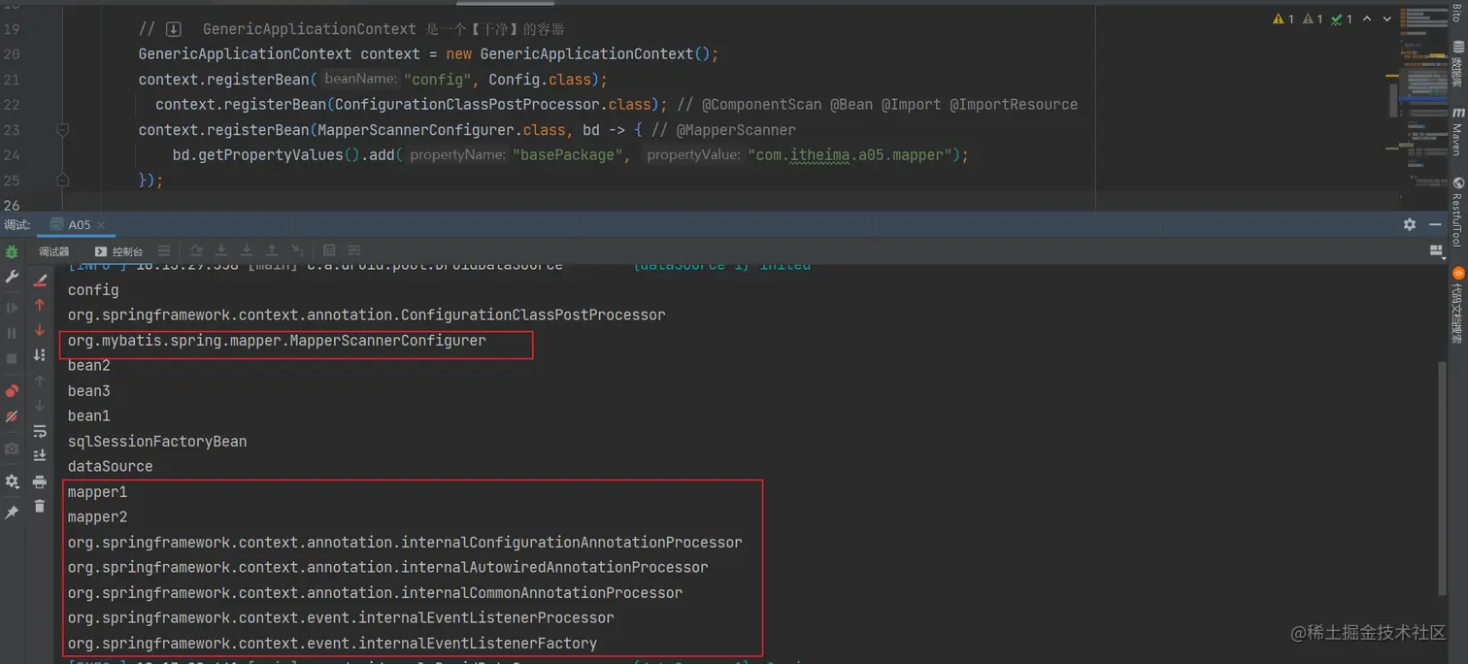Open debug settings gear dropdown on left
The image size is (1468, 664).
[x=12, y=481]
